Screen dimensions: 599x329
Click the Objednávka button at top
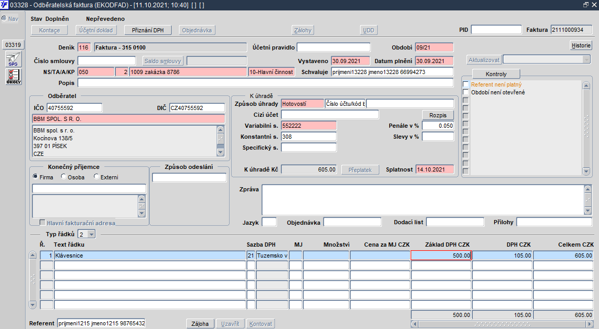tap(197, 30)
